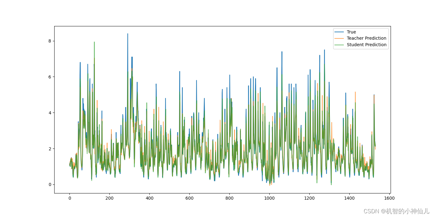The width and height of the screenshot is (434, 217).
Task: Click the x-axis tick label 1600
Action: tap(389, 198)
